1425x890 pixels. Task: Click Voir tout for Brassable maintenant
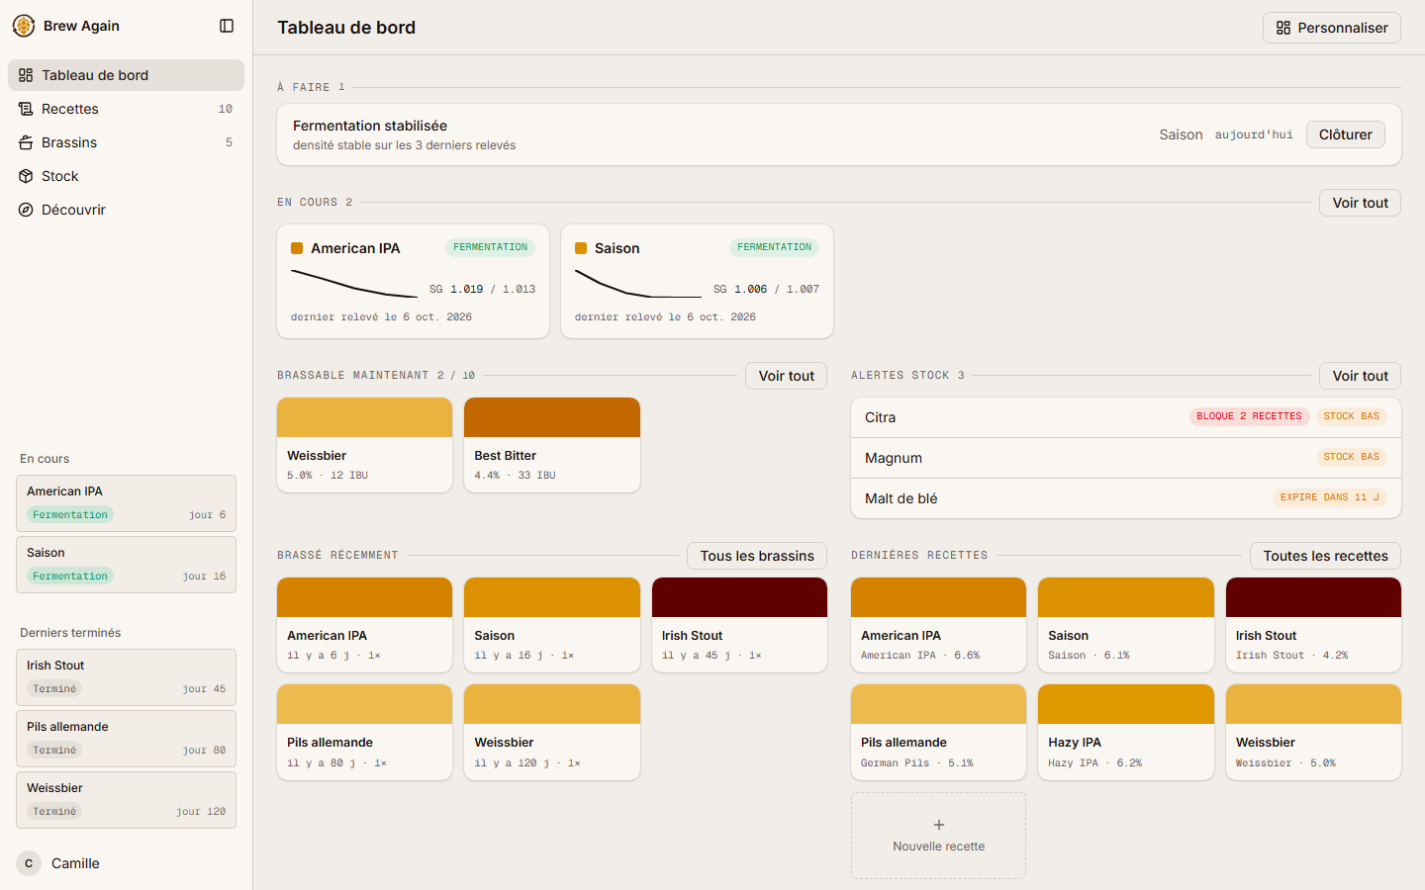click(786, 376)
